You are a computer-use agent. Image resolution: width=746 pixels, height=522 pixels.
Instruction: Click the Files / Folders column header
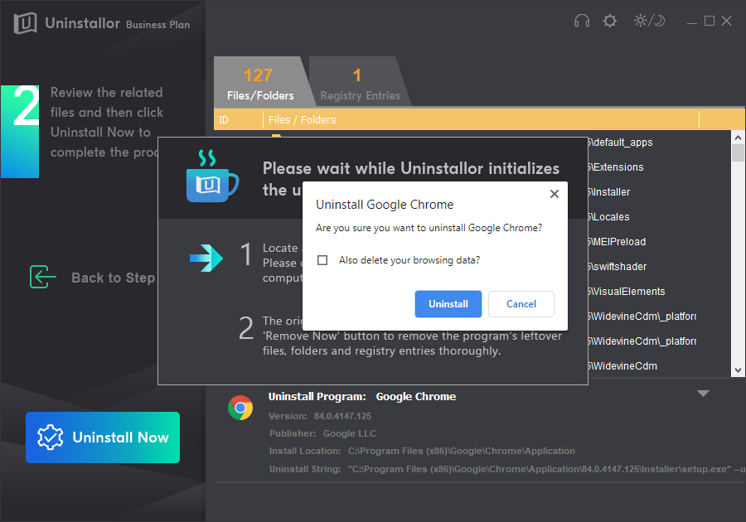[x=481, y=120]
